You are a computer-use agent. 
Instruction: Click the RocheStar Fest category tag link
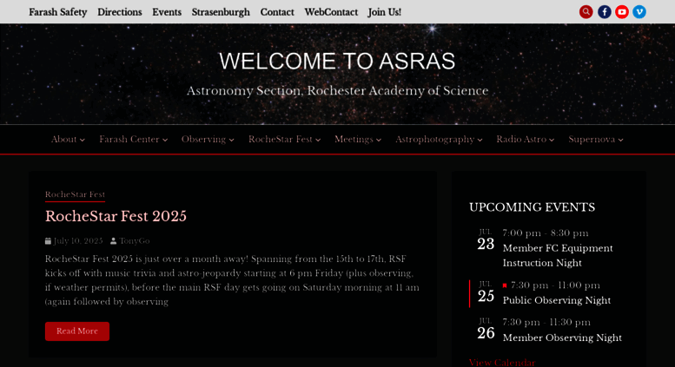[75, 194]
